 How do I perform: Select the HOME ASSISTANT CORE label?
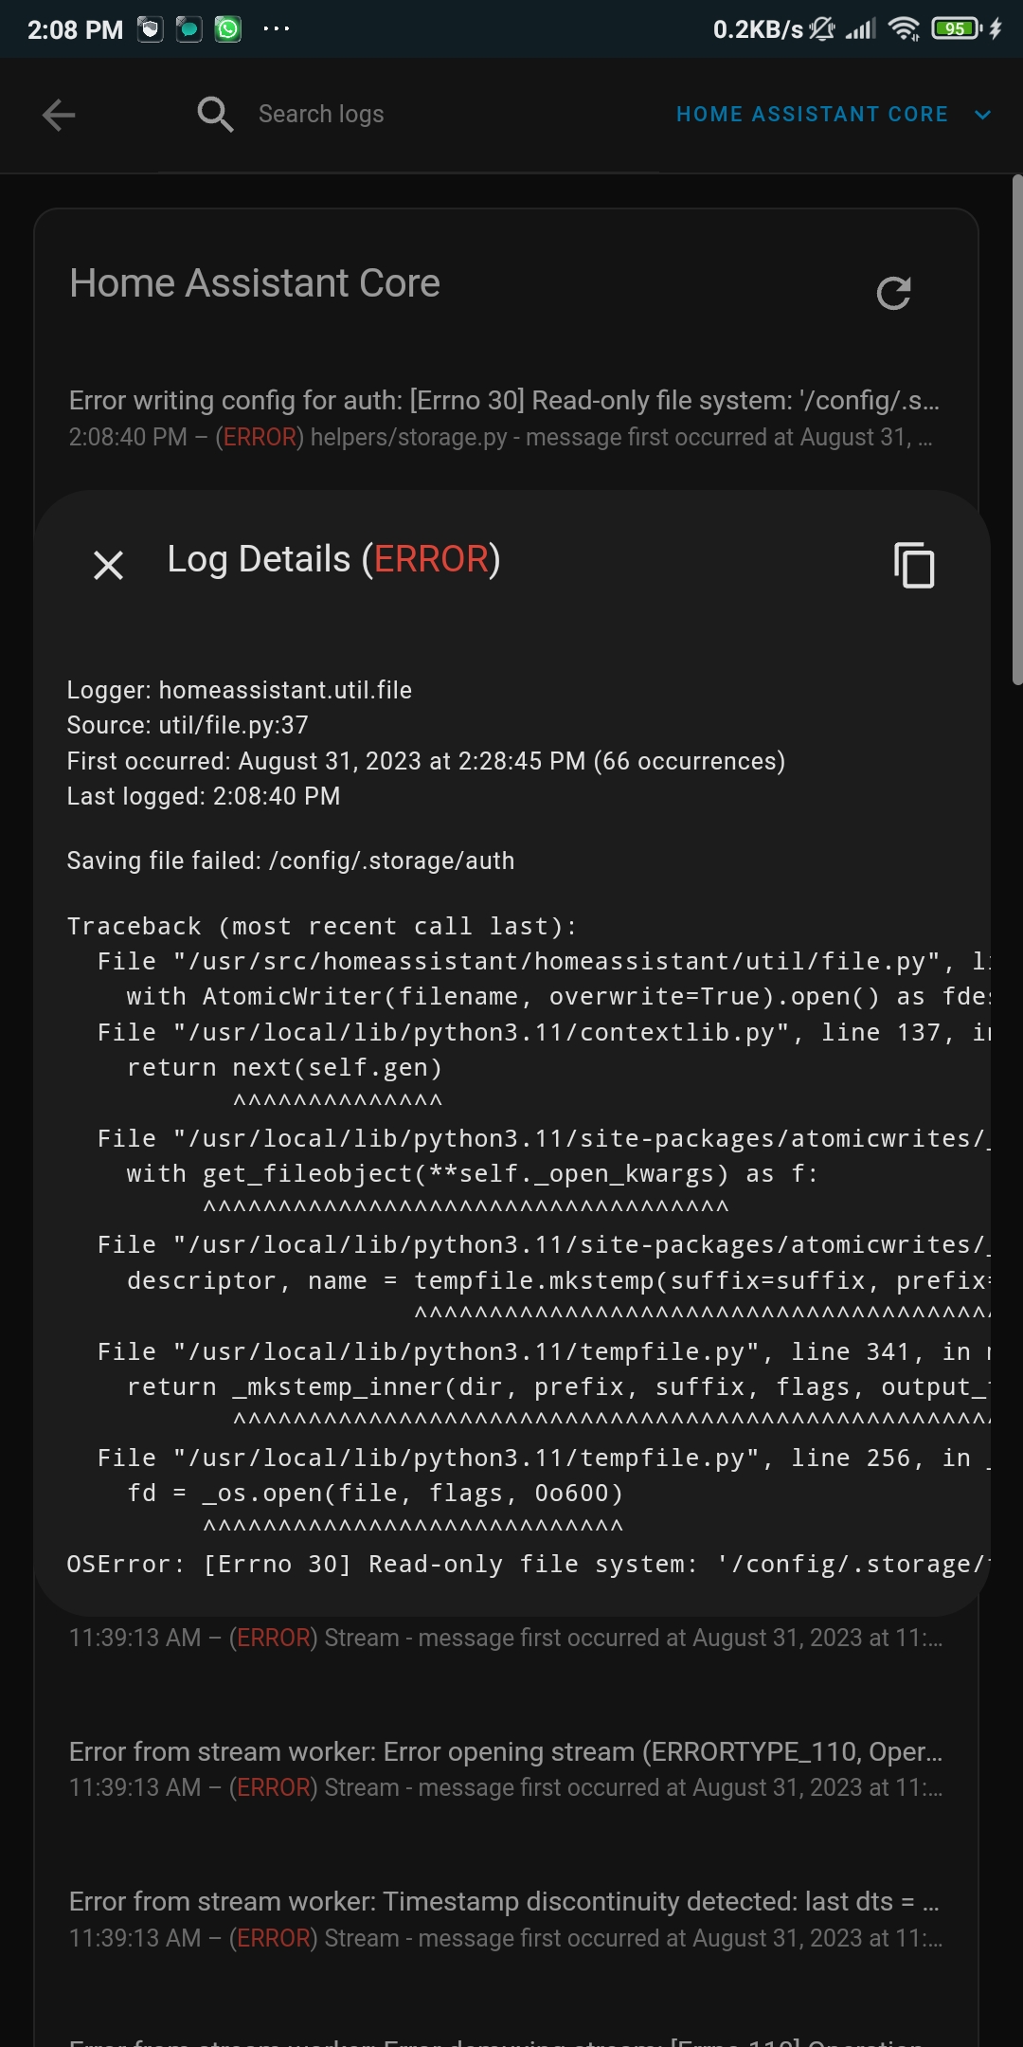812,114
